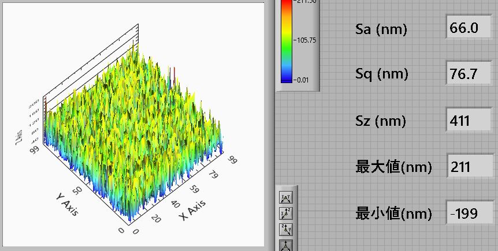Select the XZ plane projection view button
This screenshot has width=498, height=251.
286,214
